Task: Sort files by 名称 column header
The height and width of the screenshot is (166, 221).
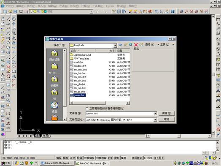Action: click(82, 51)
